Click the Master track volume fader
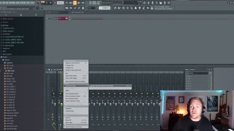 coord(55,104)
